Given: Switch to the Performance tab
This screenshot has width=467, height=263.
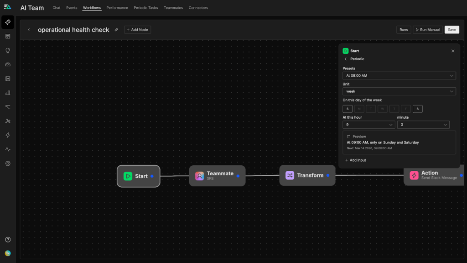Looking at the screenshot, I should (x=117, y=8).
